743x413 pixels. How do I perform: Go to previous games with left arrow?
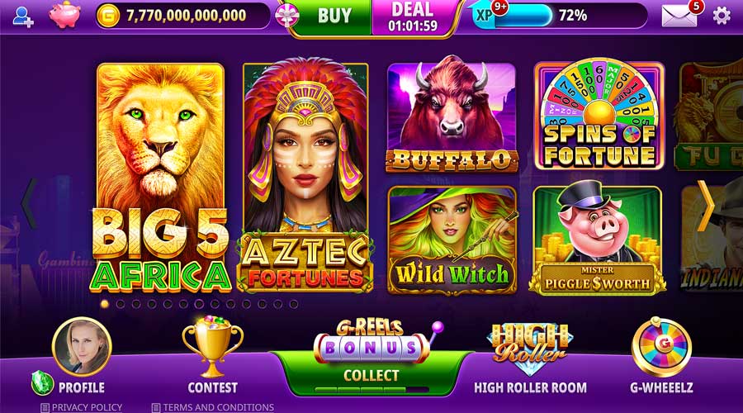tap(30, 204)
